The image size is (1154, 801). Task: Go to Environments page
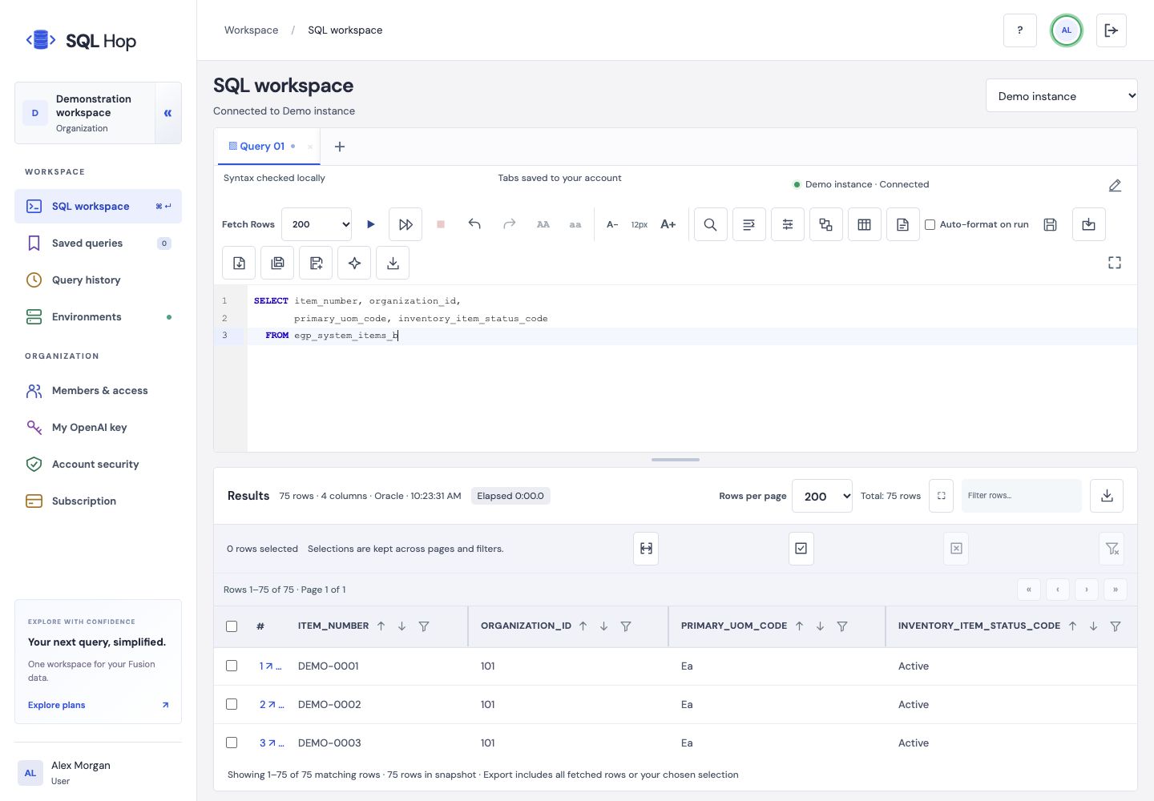98,317
